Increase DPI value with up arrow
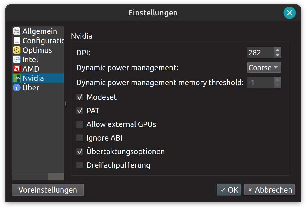306x207 pixels. click(278, 50)
